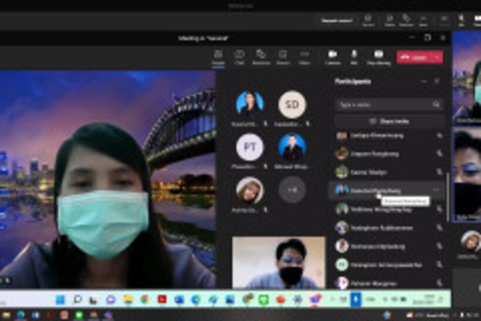The width and height of the screenshot is (481, 321).
Task: Expand the Leave button dropdown arrow
Action: (x=436, y=57)
